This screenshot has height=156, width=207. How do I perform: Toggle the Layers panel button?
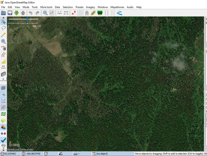[3, 88]
